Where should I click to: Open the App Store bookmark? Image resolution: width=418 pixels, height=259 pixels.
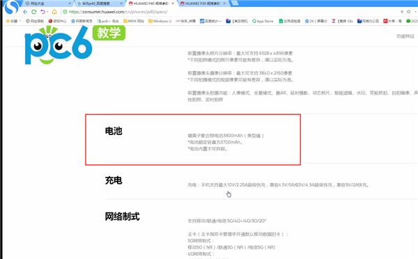coord(263,21)
